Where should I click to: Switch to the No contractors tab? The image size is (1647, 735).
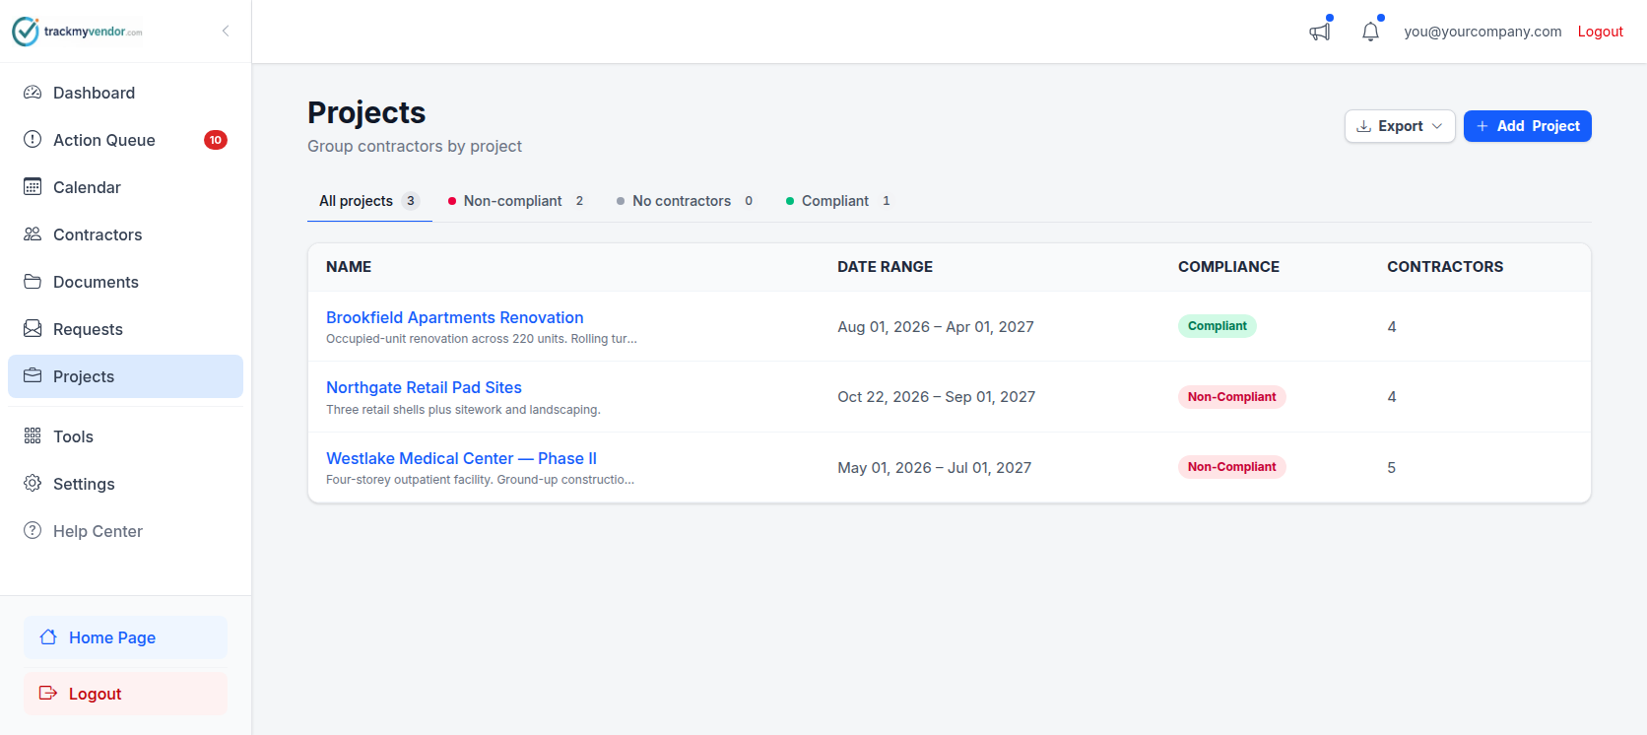click(x=686, y=201)
